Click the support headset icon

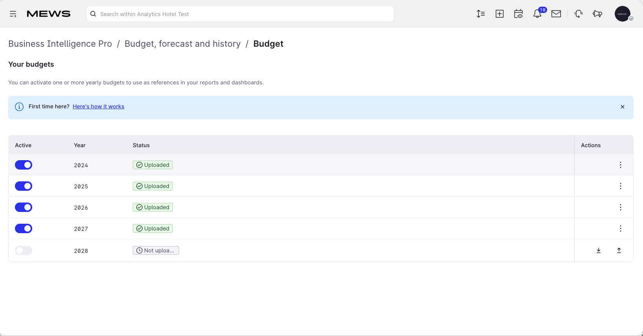tap(579, 14)
